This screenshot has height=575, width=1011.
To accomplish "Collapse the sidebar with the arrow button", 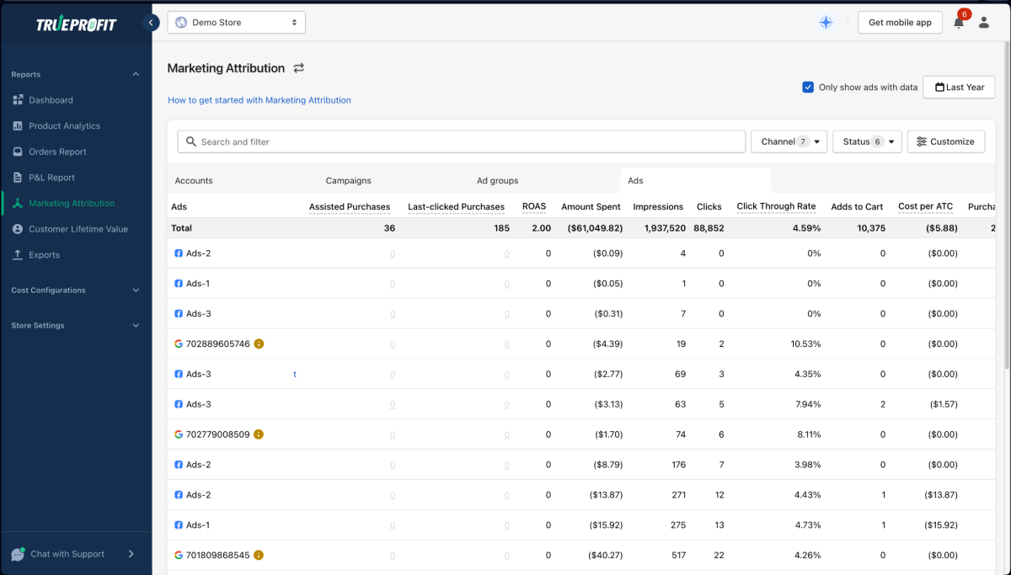I will 151,23.
